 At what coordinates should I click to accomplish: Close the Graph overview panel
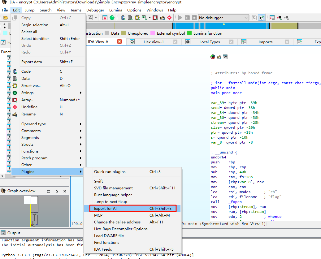pyautogui.click(x=65, y=191)
